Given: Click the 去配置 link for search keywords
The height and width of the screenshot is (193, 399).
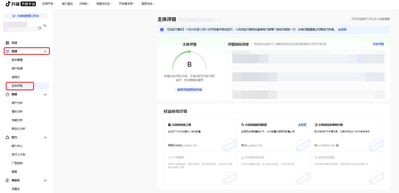Looking at the screenshot, I should click(302, 125).
